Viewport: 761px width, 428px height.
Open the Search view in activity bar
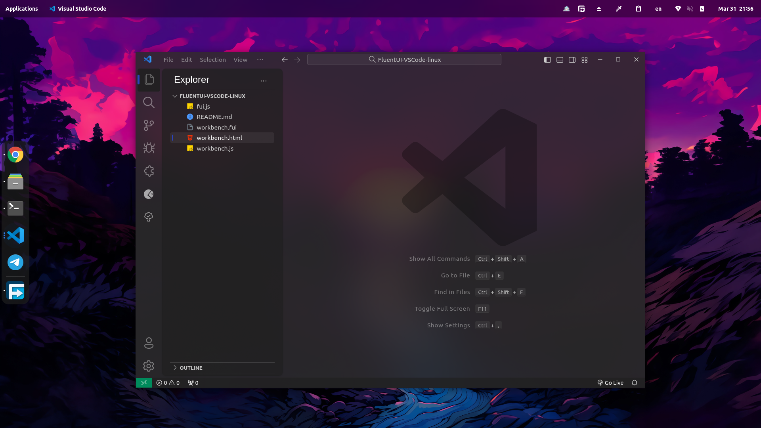(149, 103)
